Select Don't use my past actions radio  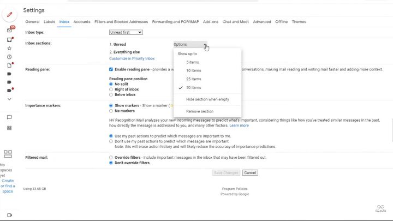pos(111,141)
